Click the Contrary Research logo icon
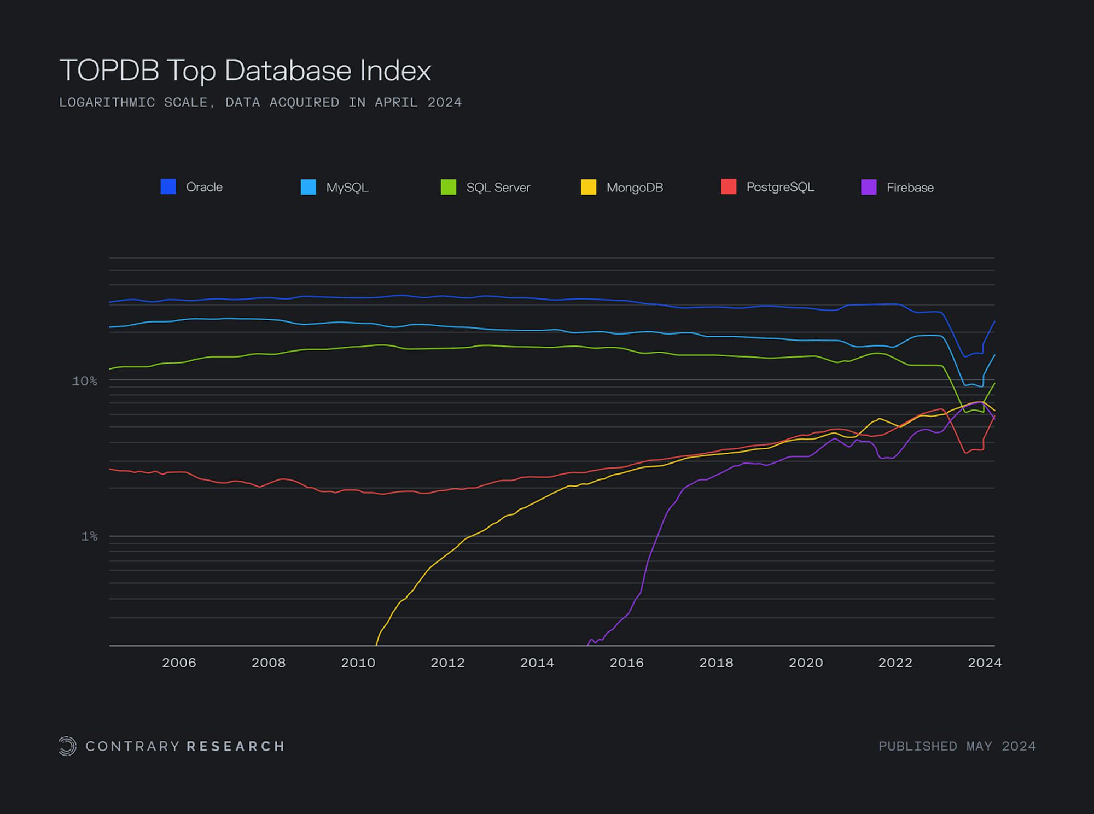 67,746
